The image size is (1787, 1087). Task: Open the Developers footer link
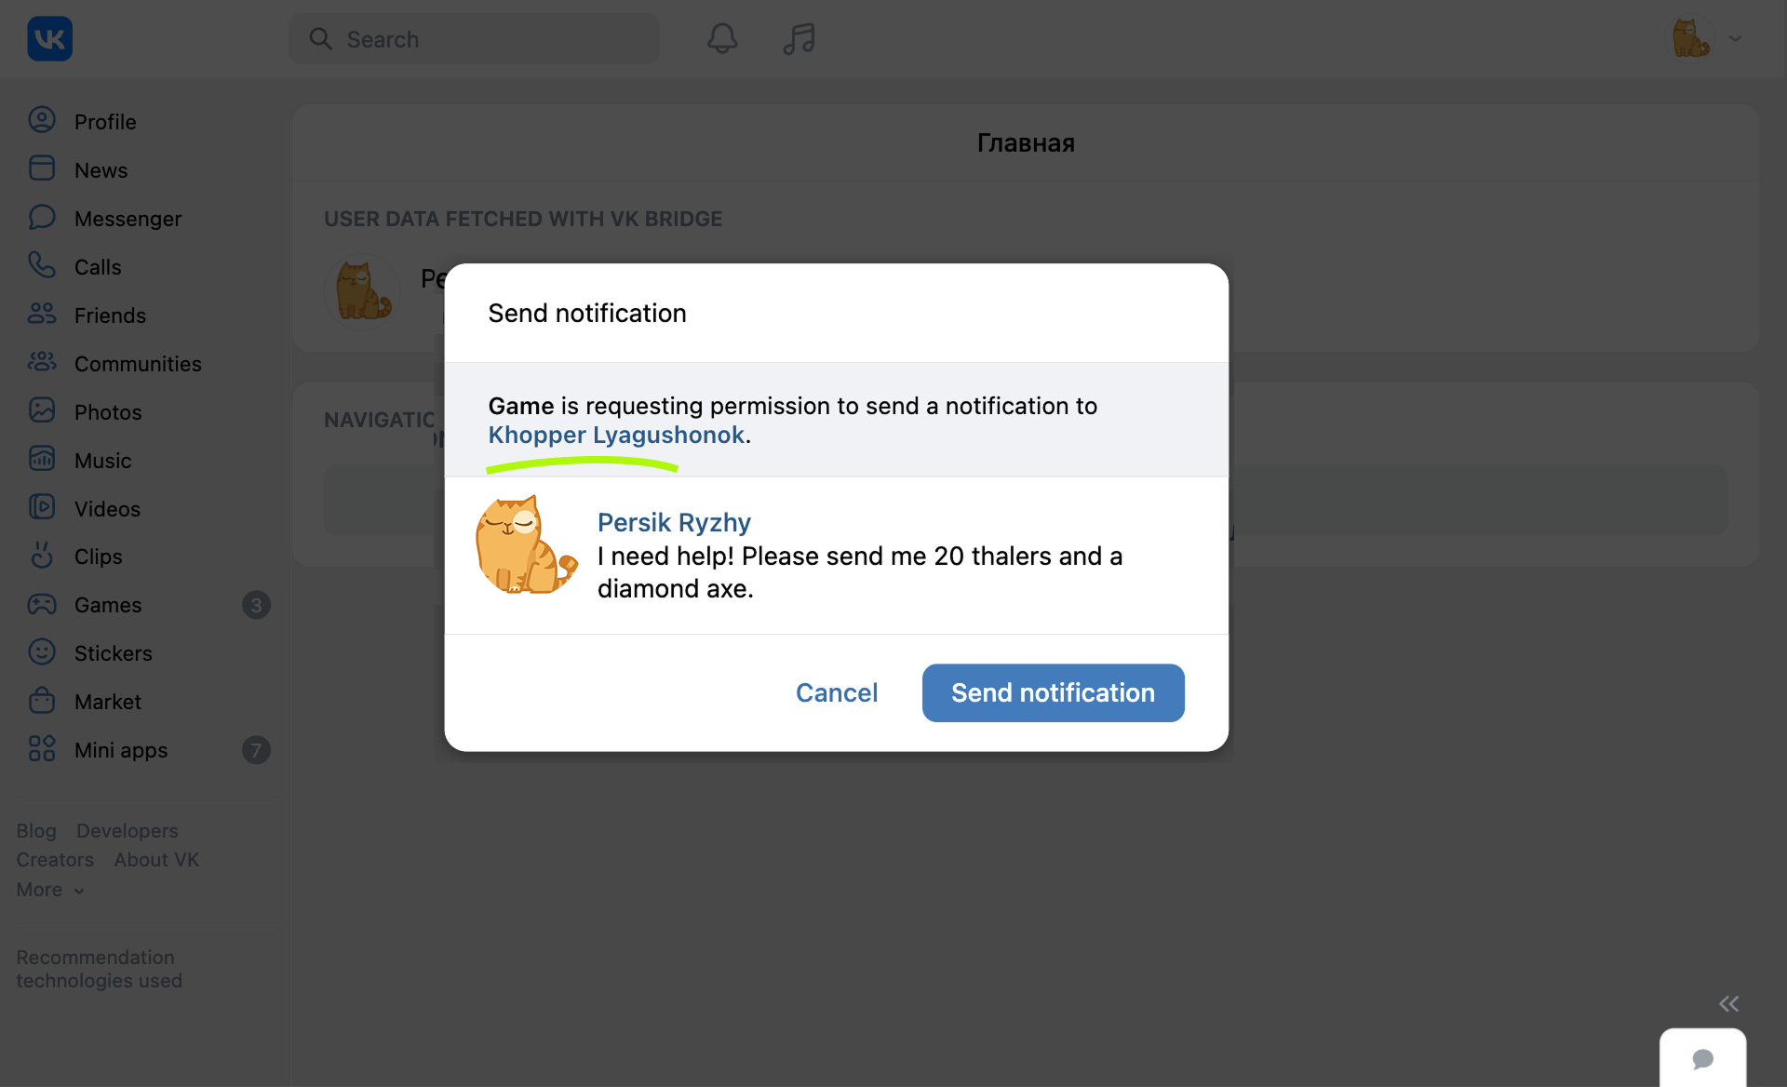pos(128,830)
